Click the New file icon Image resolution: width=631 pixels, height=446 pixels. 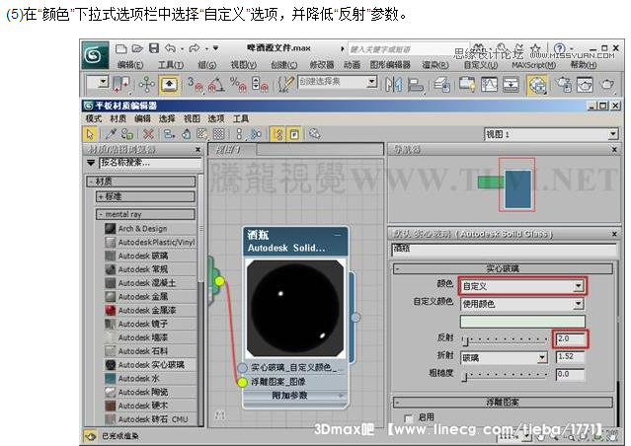(120, 48)
